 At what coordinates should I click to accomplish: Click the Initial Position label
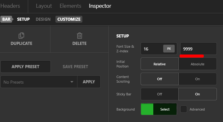pyautogui.click(x=122, y=64)
